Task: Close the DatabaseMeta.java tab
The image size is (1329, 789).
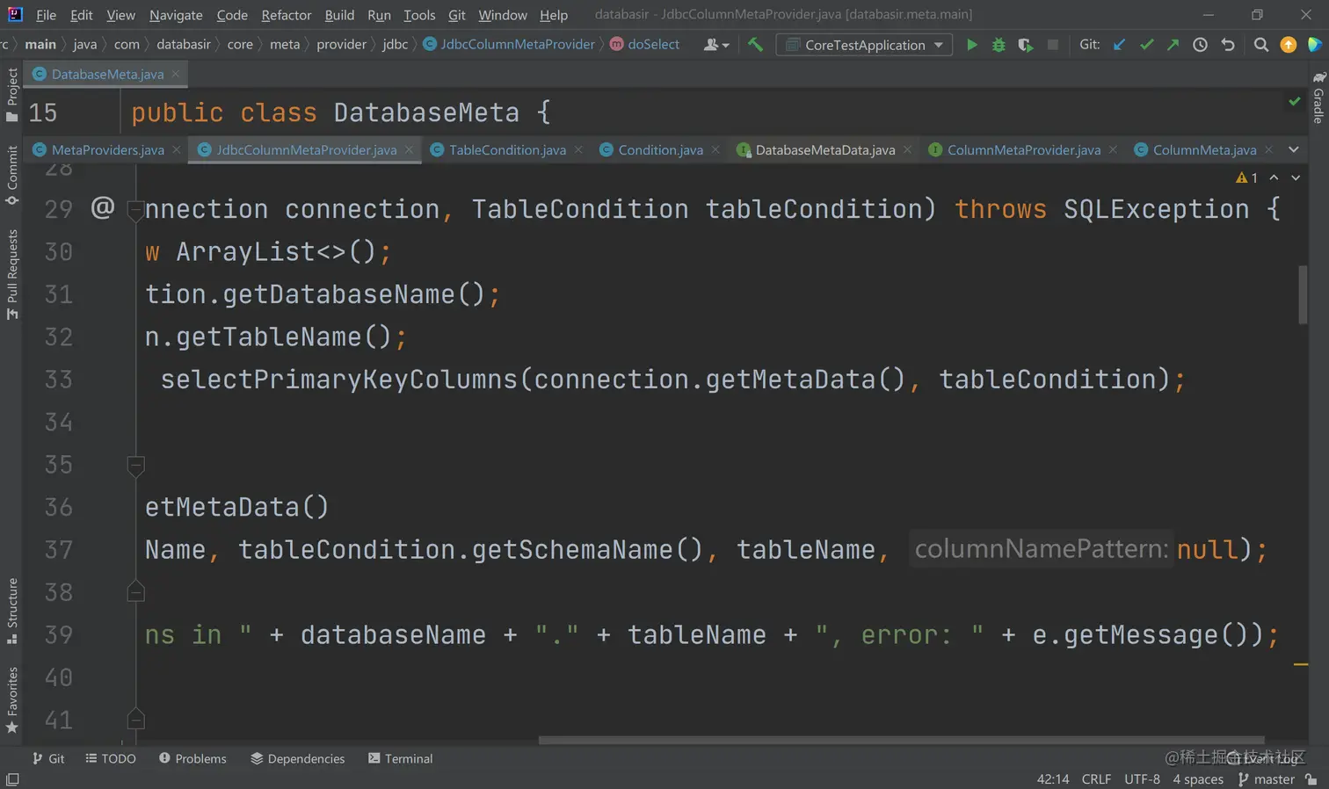Action: tap(176, 74)
